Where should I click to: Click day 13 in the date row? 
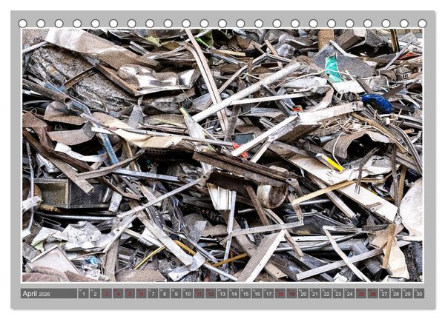coord(222,294)
